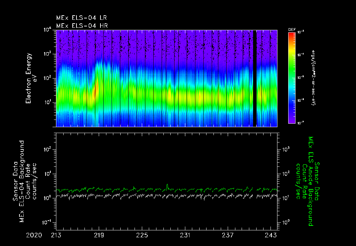
Task: Click the 'MEx ELS-04 LR' title text
Action: 81,18
